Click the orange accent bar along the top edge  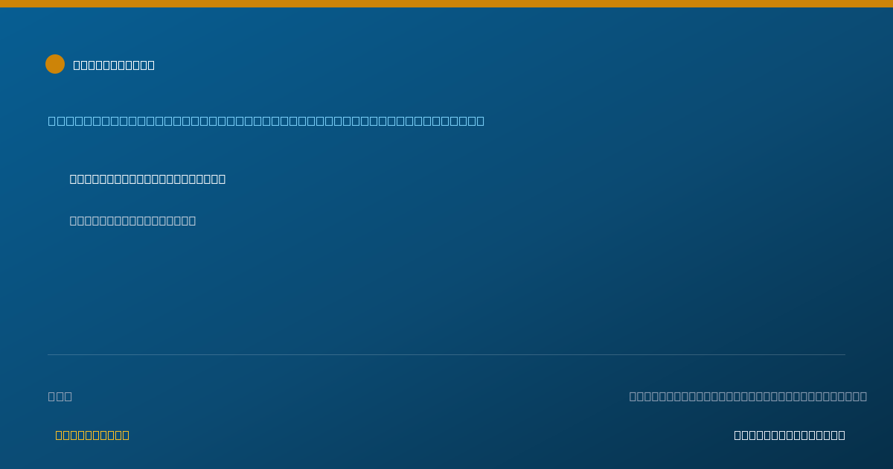pos(446,4)
